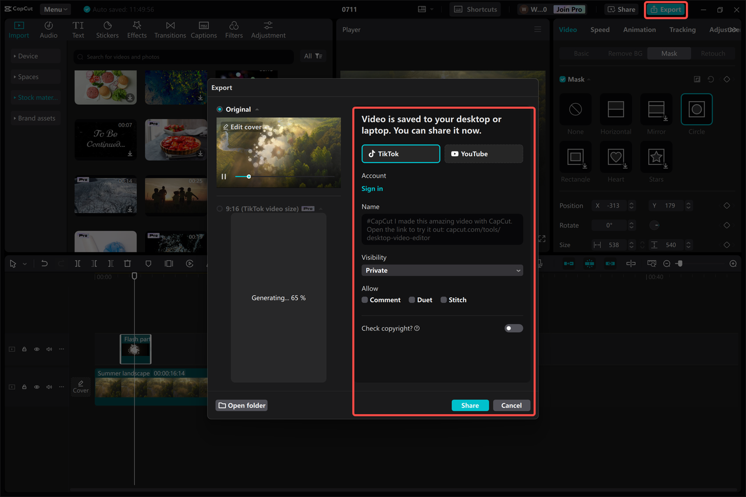746x497 pixels.
Task: Select the YouTube sharing option
Action: 484,154
